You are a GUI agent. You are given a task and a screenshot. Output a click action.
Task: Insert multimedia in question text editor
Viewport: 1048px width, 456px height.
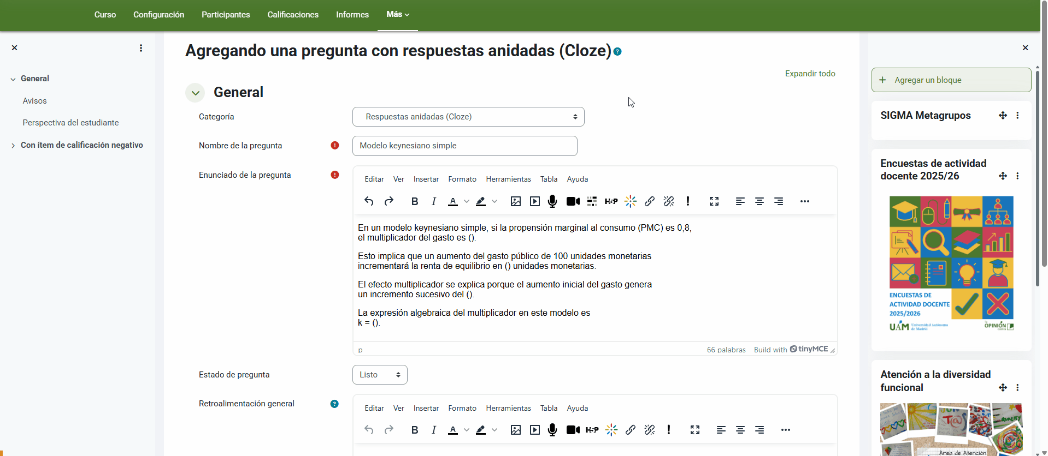click(x=535, y=201)
